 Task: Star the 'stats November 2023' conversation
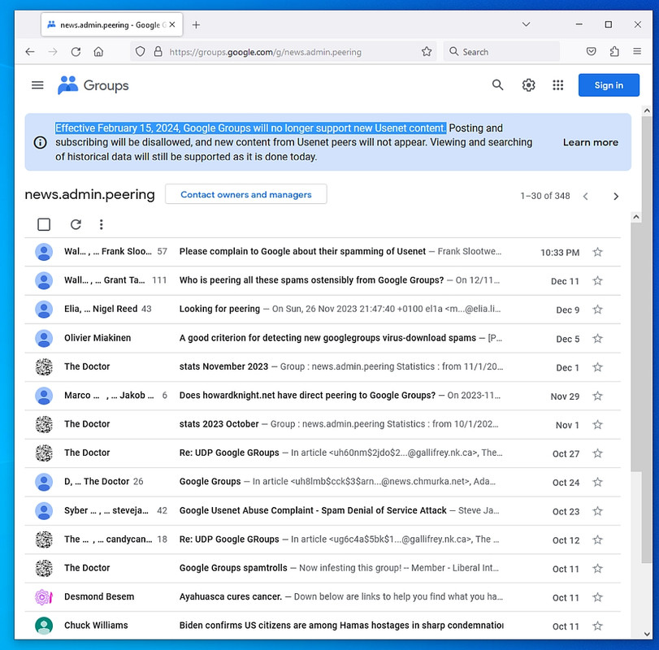point(597,367)
